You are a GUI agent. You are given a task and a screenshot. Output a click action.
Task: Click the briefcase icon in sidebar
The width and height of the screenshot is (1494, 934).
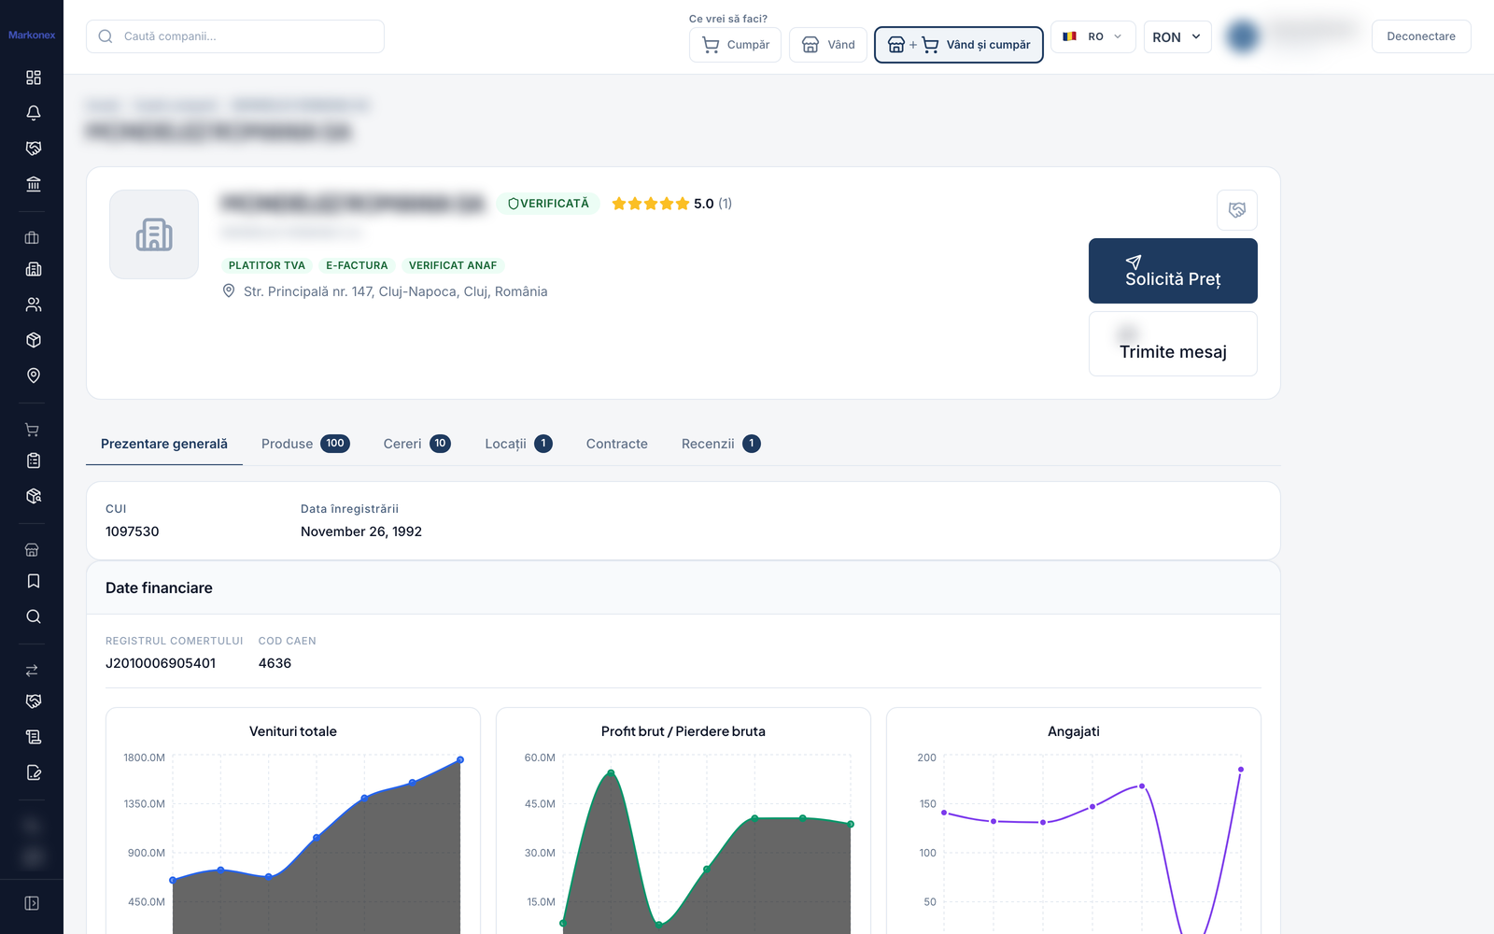(x=32, y=238)
